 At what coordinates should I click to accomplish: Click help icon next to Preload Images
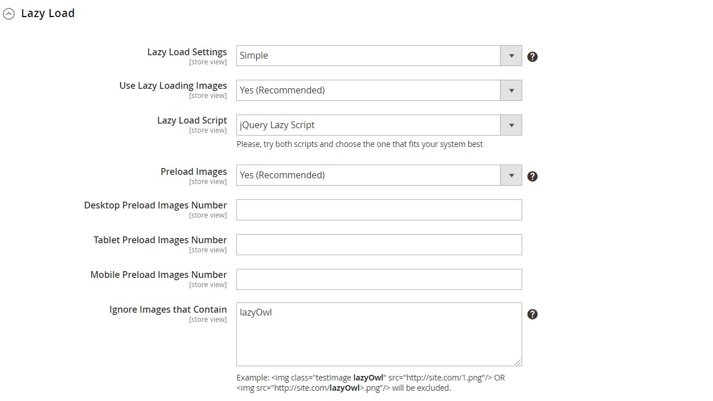point(532,176)
